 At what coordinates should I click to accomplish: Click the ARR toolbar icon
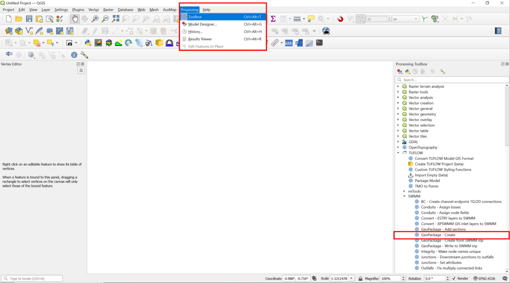tap(288, 43)
